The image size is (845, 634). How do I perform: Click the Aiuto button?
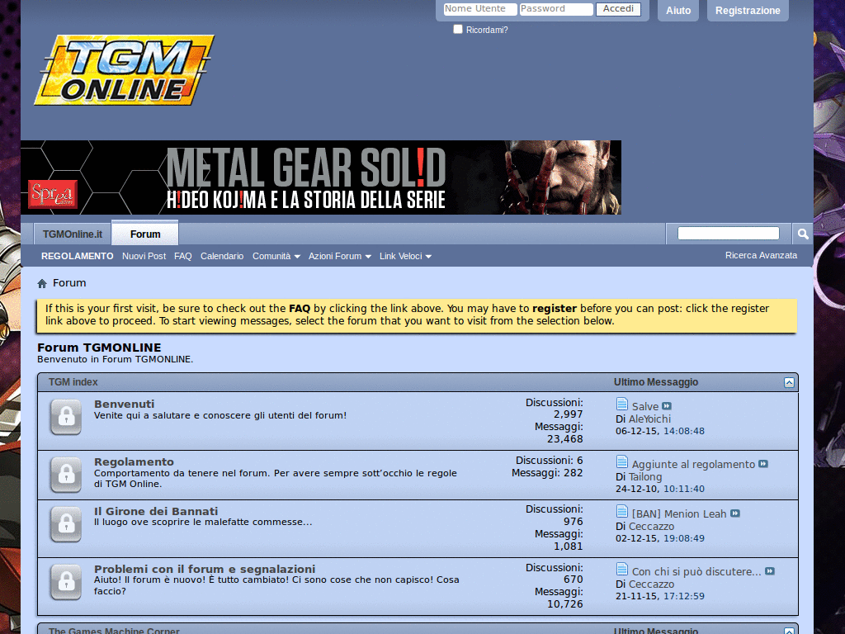(x=678, y=10)
